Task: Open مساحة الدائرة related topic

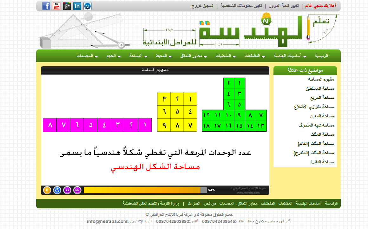Action: (322, 162)
